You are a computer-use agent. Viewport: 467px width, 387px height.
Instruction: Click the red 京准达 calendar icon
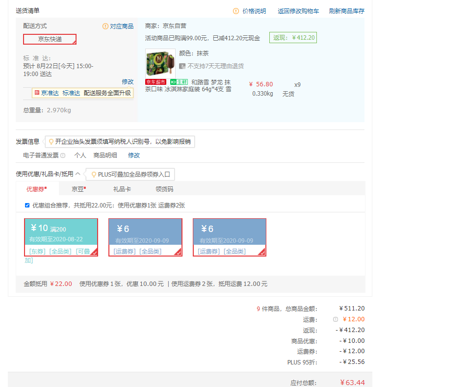(37, 93)
